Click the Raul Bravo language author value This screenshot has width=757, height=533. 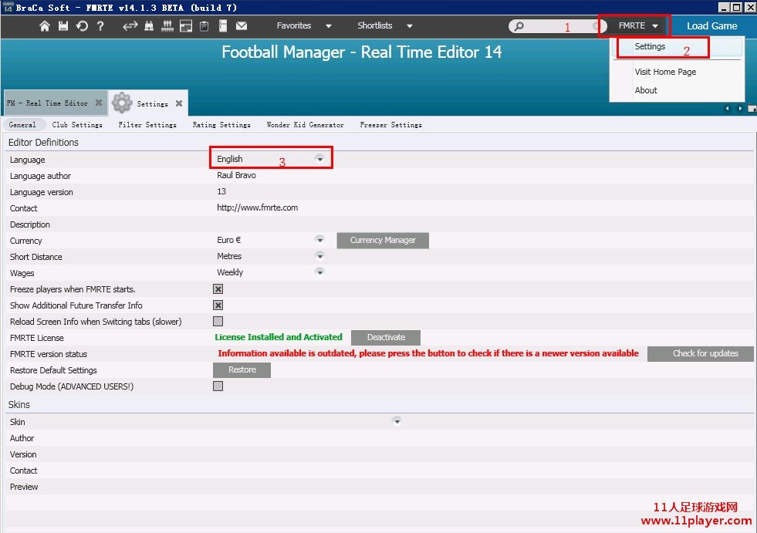237,175
